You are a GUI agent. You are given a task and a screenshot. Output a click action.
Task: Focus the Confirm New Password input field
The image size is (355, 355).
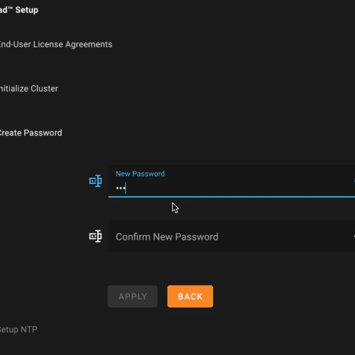click(231, 237)
